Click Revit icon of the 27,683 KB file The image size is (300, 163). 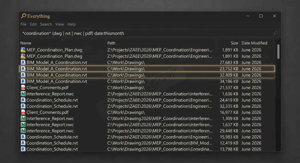[23, 63]
